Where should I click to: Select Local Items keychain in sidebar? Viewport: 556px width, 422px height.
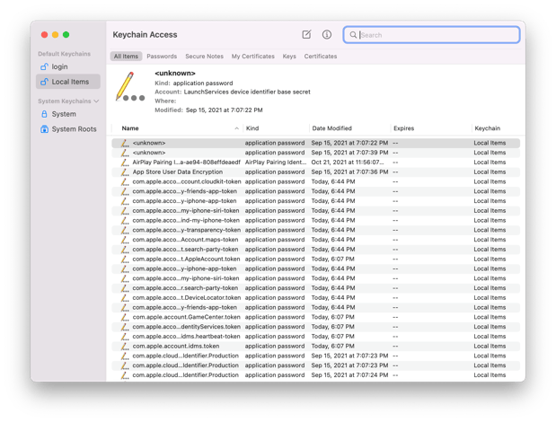(x=68, y=82)
